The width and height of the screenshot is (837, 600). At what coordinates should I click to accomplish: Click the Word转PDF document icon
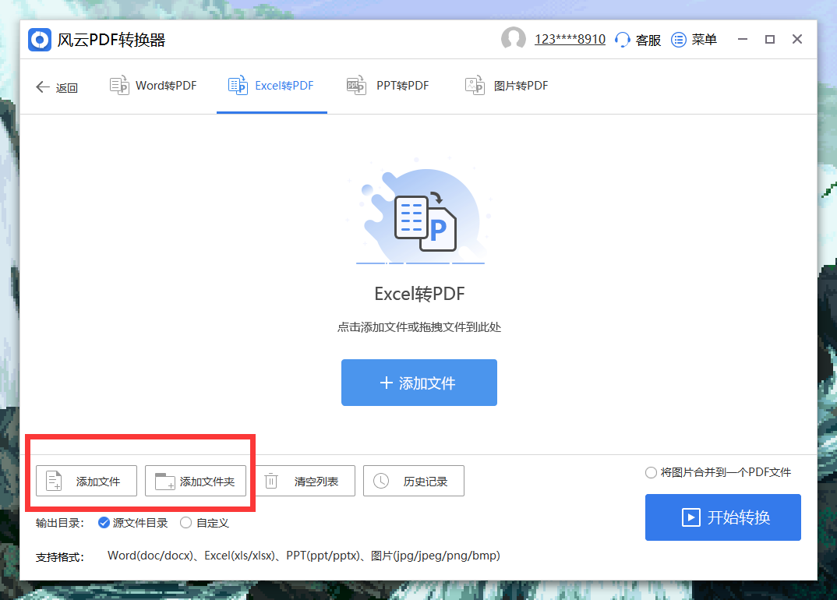tap(119, 85)
